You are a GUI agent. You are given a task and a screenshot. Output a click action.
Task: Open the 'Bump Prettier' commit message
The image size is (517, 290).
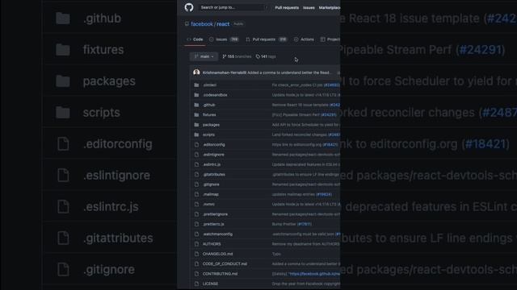(x=284, y=224)
